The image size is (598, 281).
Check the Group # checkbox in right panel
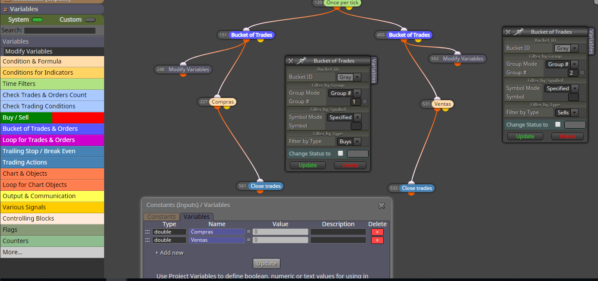pyautogui.click(x=582, y=73)
